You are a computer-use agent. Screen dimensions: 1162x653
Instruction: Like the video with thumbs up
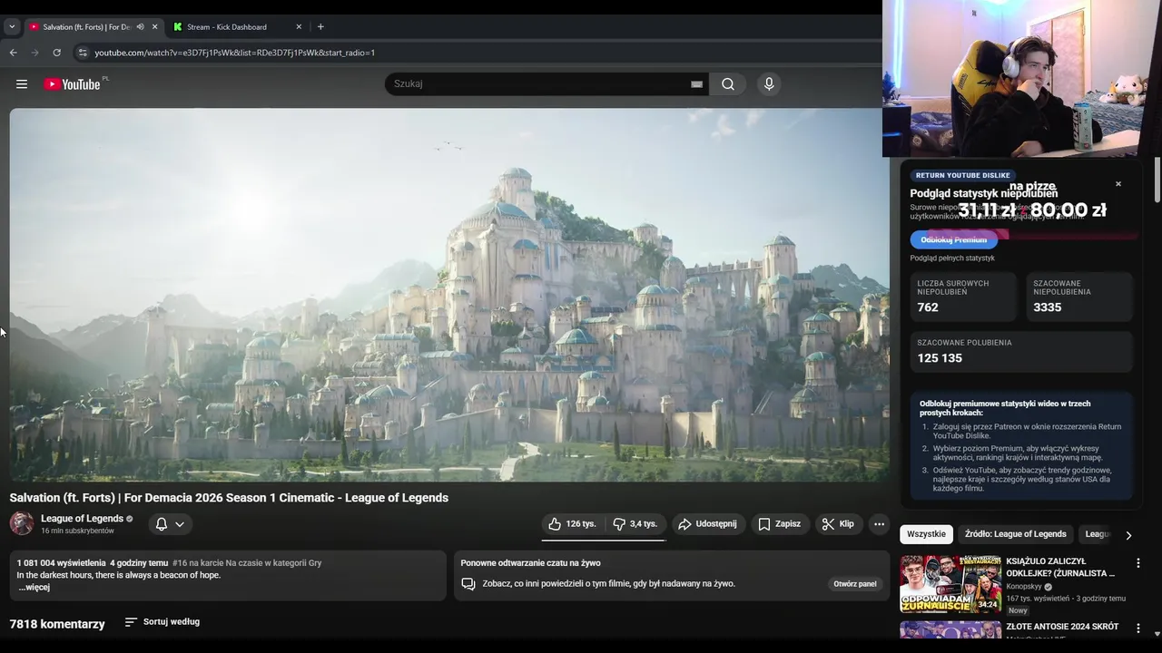point(573,524)
